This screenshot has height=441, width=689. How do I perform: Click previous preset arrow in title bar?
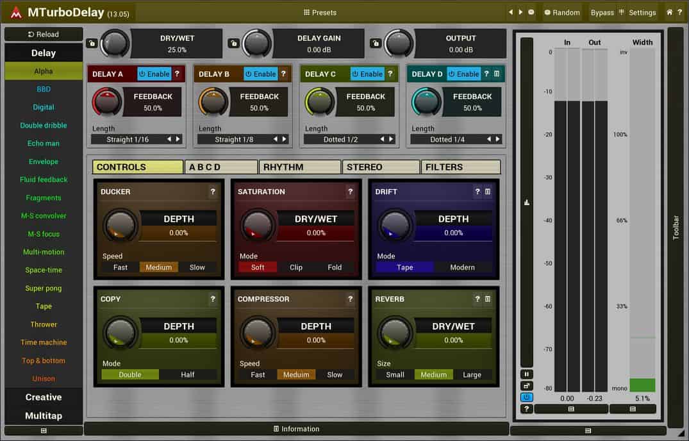coord(511,12)
